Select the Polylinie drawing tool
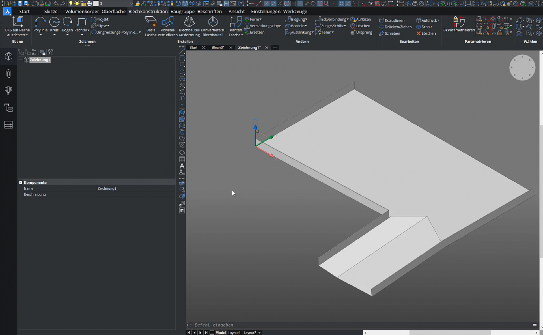Image resolution: width=543 pixels, height=335 pixels. tap(40, 26)
